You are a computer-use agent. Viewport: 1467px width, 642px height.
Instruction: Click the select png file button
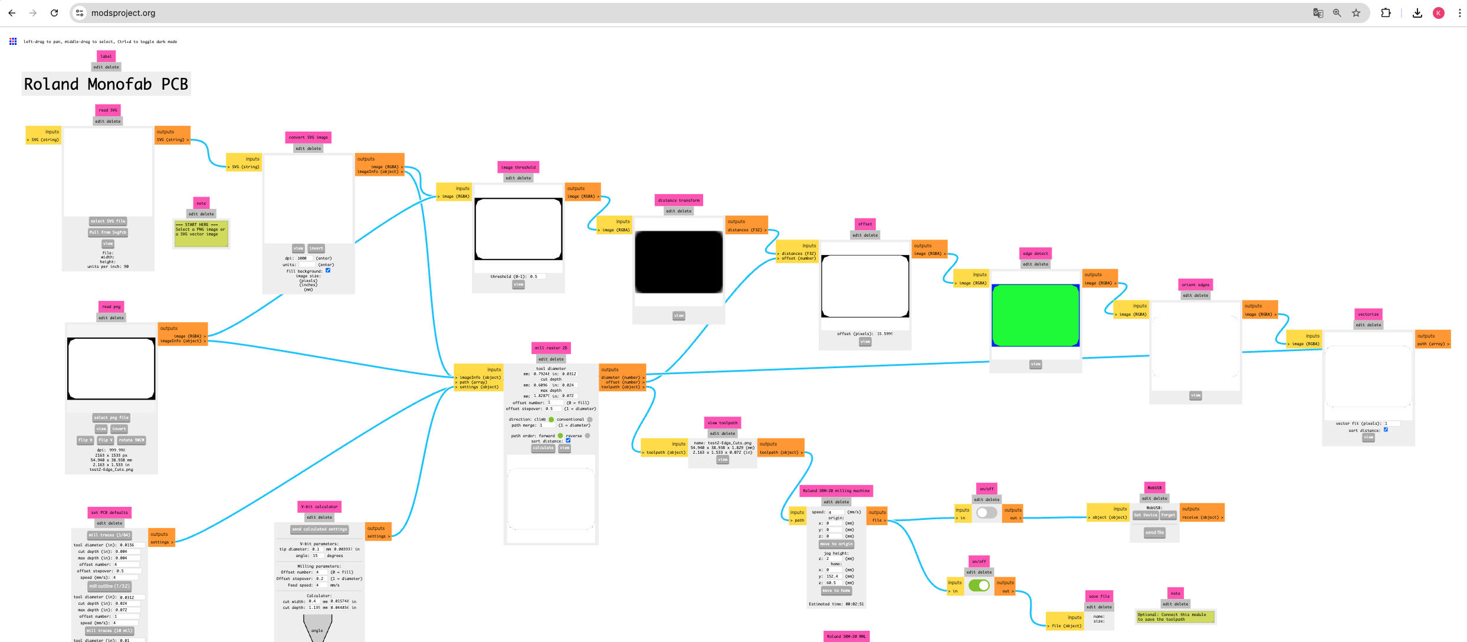click(x=111, y=418)
